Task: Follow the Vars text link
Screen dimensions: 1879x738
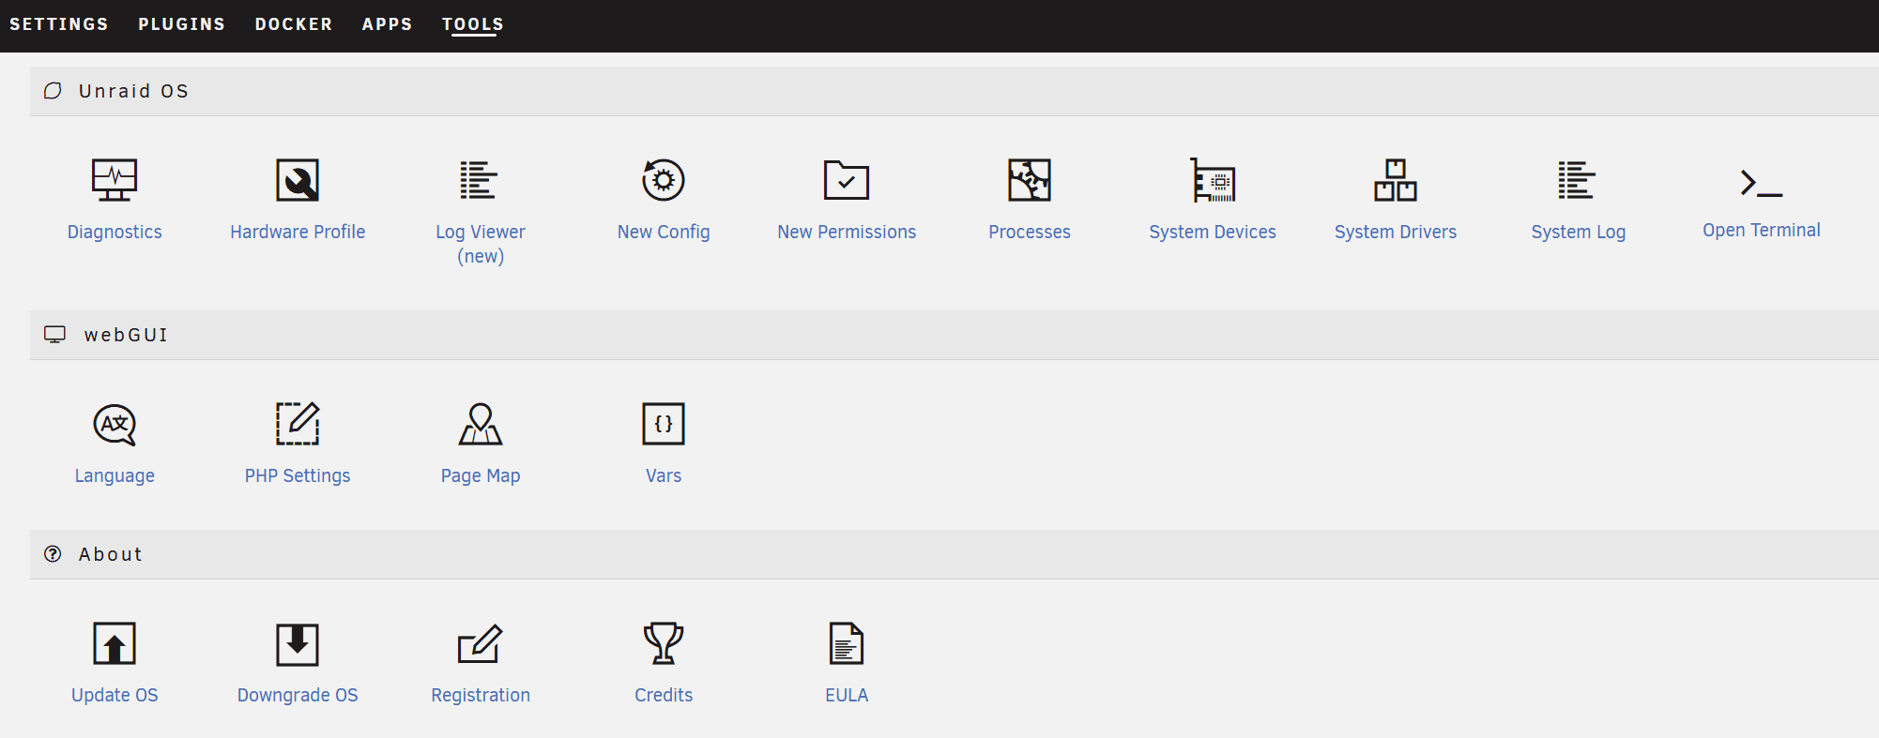Action: (x=664, y=475)
